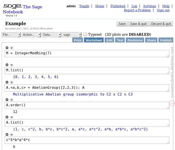Insert text block above c^5*b*a^4*c cell

coord(11,135)
